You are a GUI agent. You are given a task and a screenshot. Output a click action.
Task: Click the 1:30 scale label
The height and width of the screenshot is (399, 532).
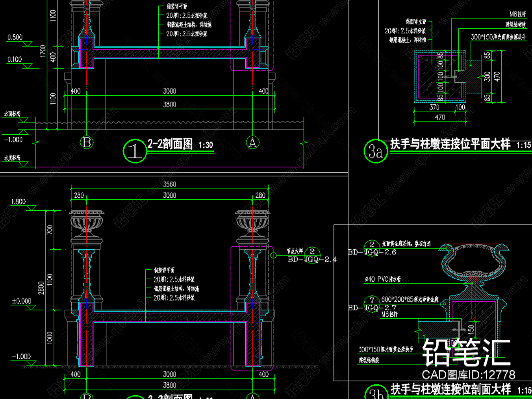[206, 145]
